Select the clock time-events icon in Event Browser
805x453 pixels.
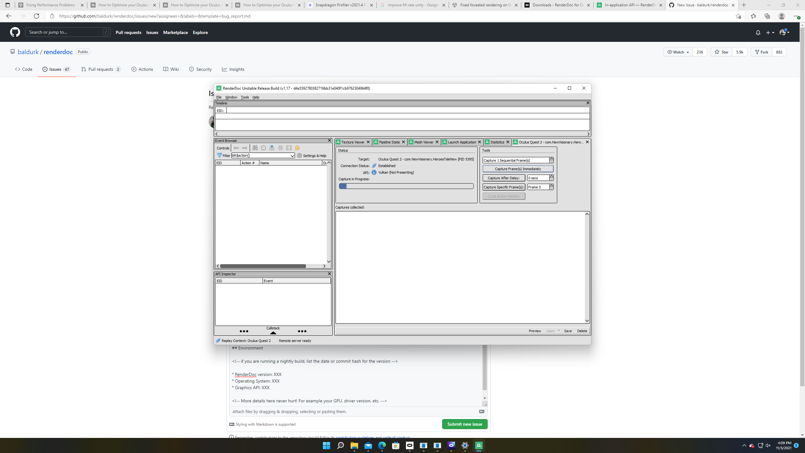(263, 148)
